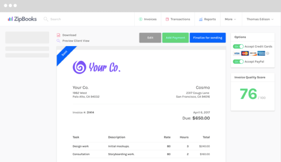Click the Discover card icon
The width and height of the screenshot is (281, 162).
(x=253, y=53)
